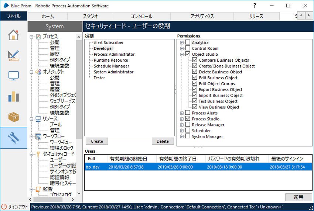Click the tree horizontal scrollbar right arrow
The height and width of the screenshot is (211, 314).
(x=73, y=199)
